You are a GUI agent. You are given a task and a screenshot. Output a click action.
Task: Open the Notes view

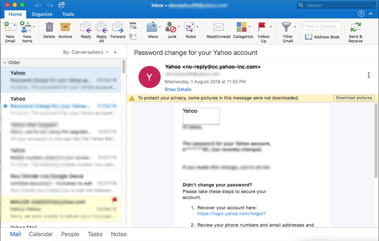point(119,234)
